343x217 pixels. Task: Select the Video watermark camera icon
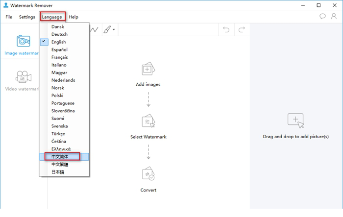tap(24, 77)
